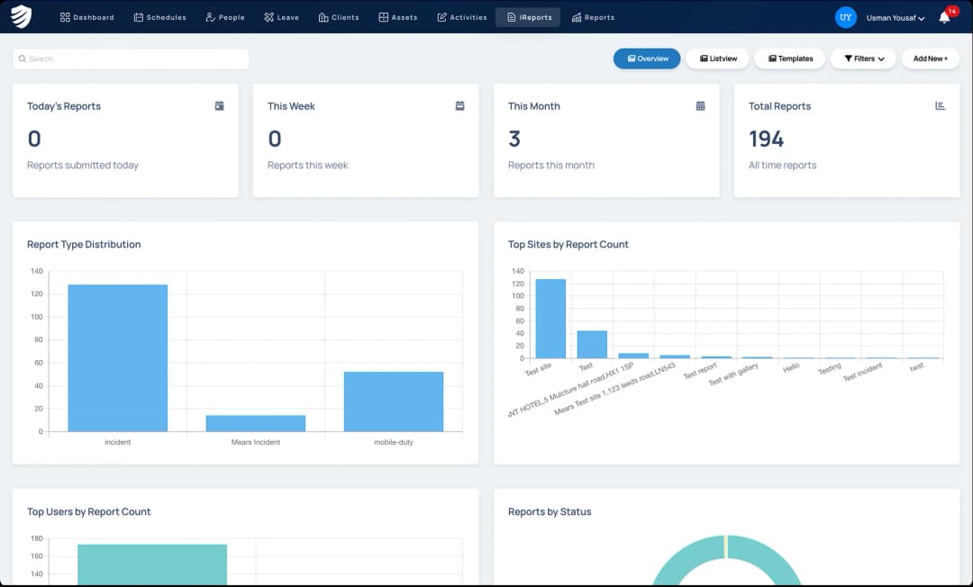Expand the Usman Yousaf account menu
This screenshot has height=587, width=973.
896,18
